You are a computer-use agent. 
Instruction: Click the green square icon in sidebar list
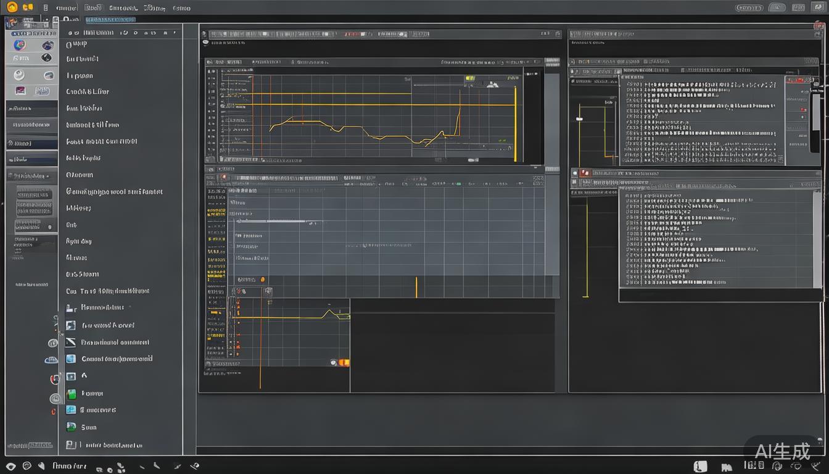coord(71,394)
